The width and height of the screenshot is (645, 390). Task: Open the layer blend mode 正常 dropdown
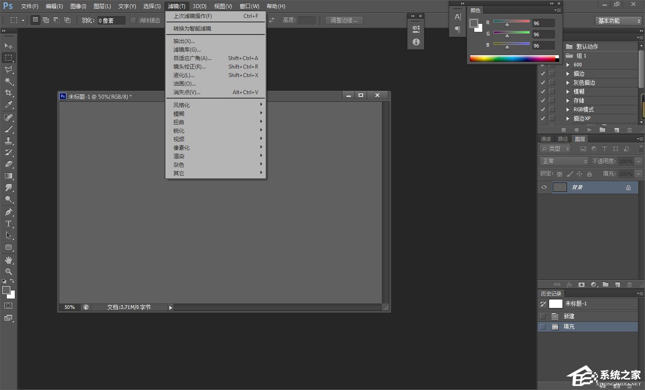563,161
